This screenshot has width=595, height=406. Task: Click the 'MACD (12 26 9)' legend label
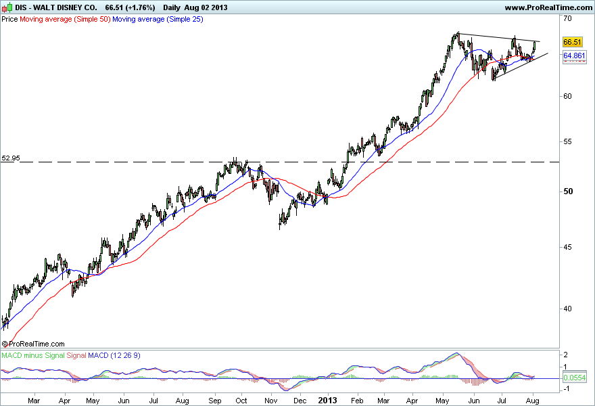click(114, 355)
